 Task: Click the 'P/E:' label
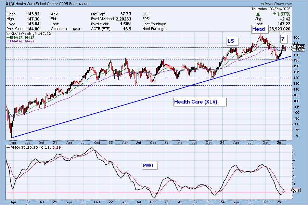coord(145,14)
